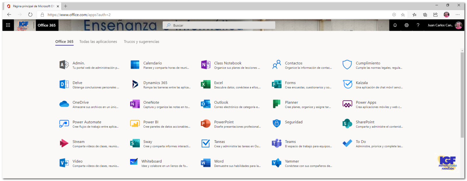Launch the OneDrive cloud icon
The width and height of the screenshot is (467, 181).
(x=64, y=104)
